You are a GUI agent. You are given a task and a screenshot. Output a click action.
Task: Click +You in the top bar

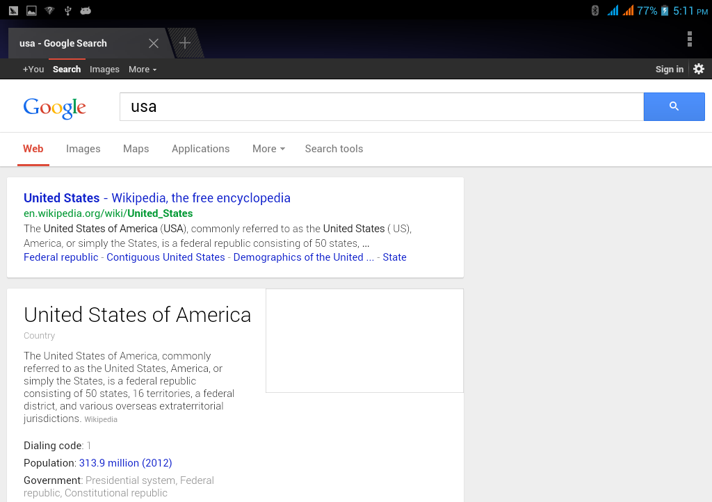[x=33, y=70]
